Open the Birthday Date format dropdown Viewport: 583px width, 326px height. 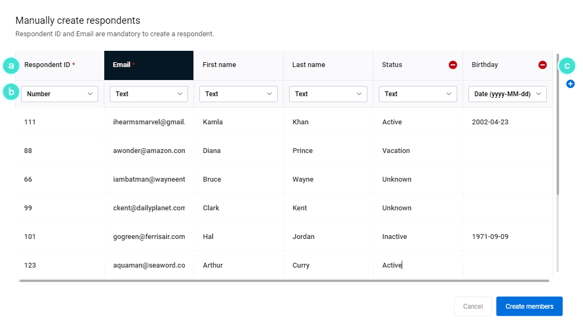(507, 94)
